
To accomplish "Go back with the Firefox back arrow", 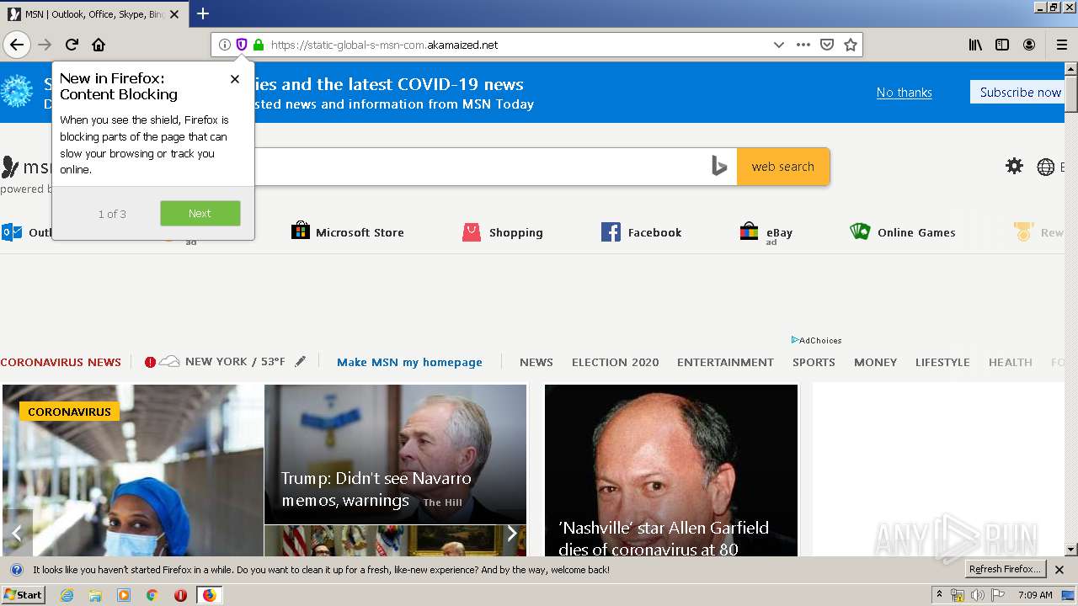I will tap(17, 45).
